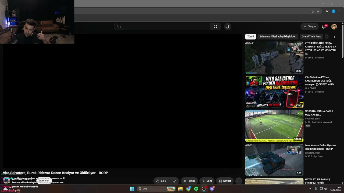Show more filter chips with right arrow
344x193 pixels.
point(334,37)
